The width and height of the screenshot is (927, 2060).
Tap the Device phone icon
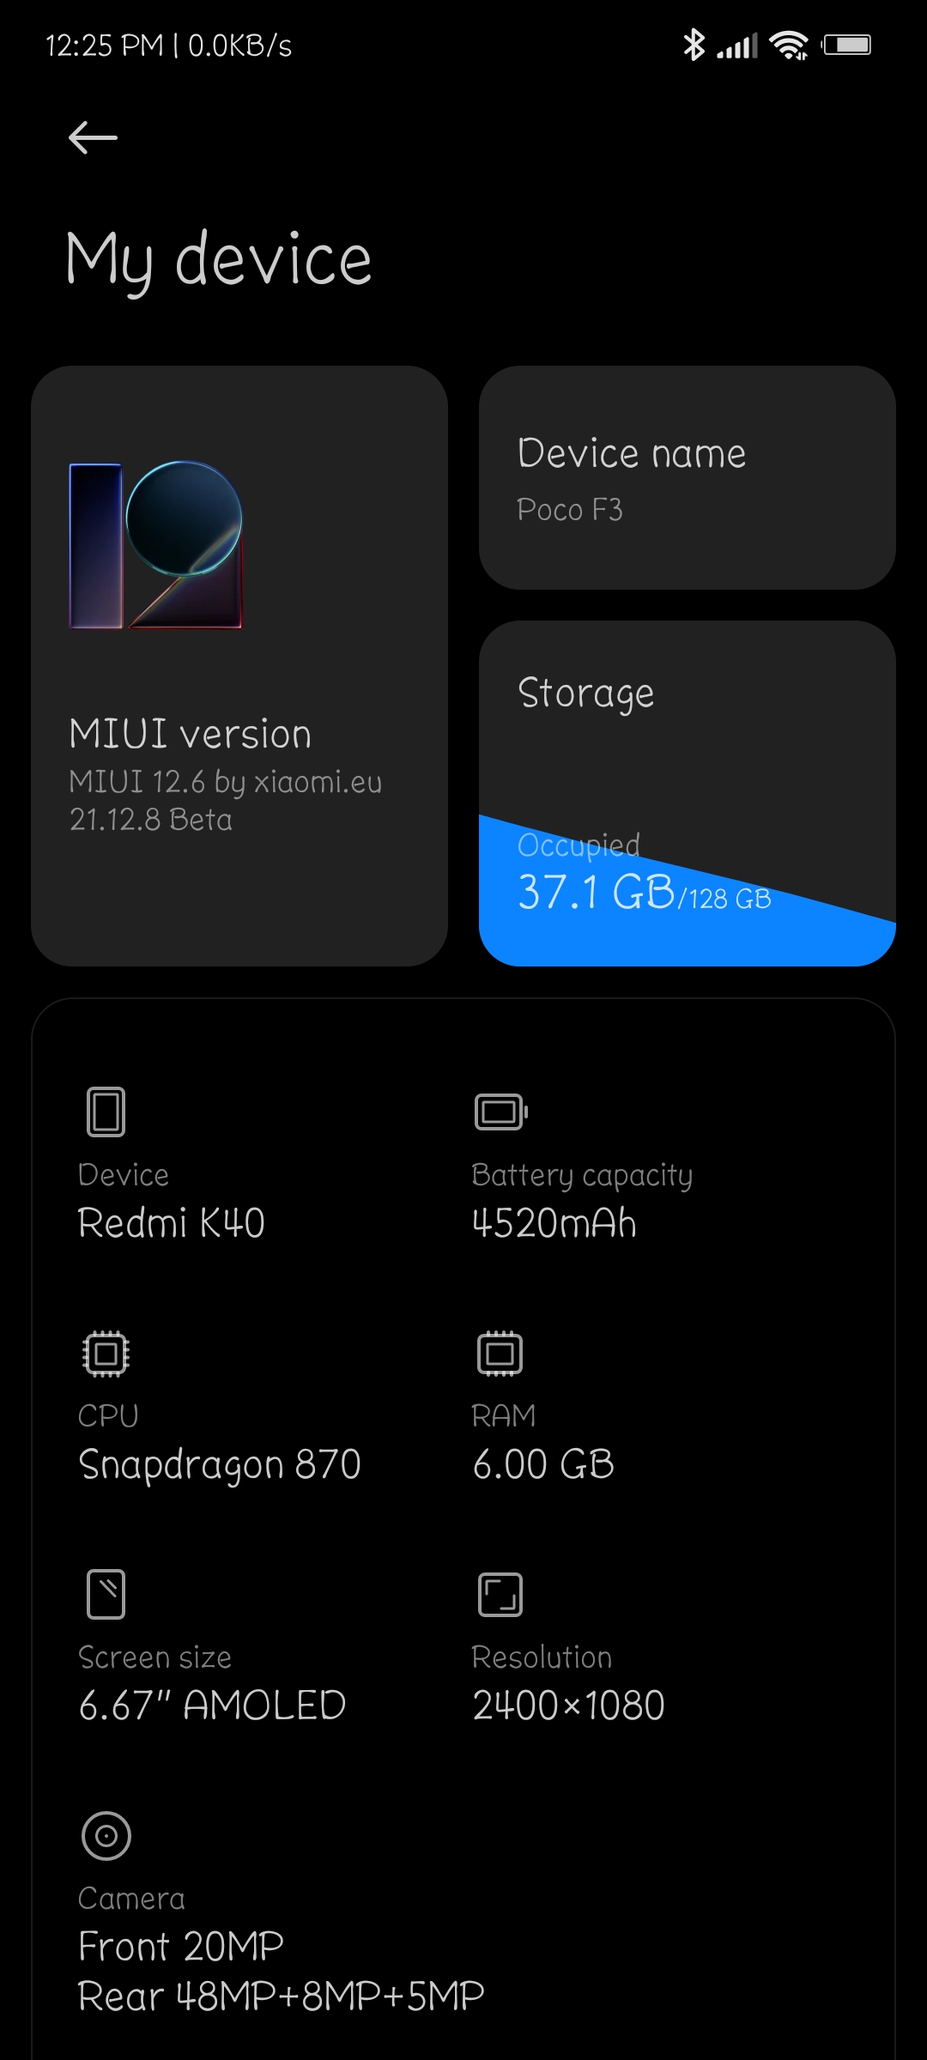tap(106, 1112)
